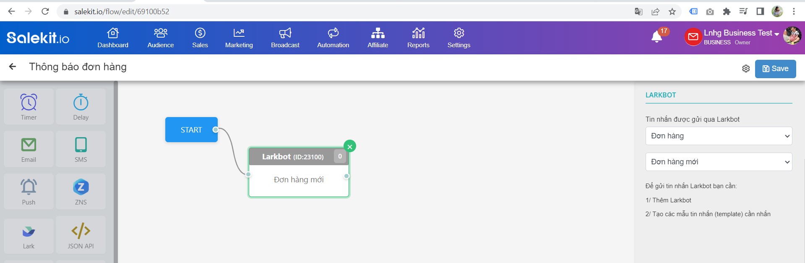Open the Marketing menu

(239, 38)
